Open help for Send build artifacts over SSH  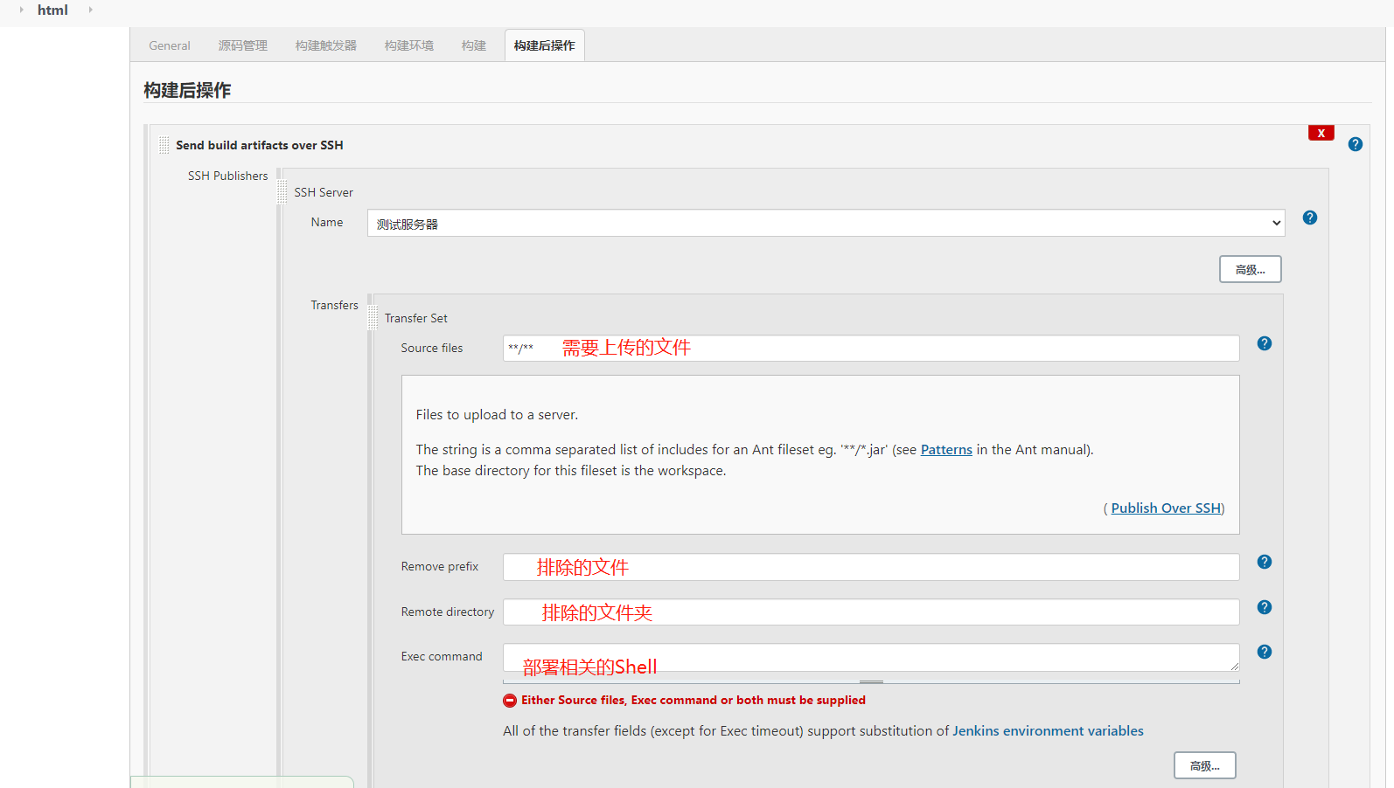(1356, 144)
